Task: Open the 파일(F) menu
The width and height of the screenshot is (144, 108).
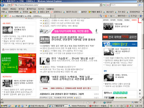Action: (x=5, y=9)
